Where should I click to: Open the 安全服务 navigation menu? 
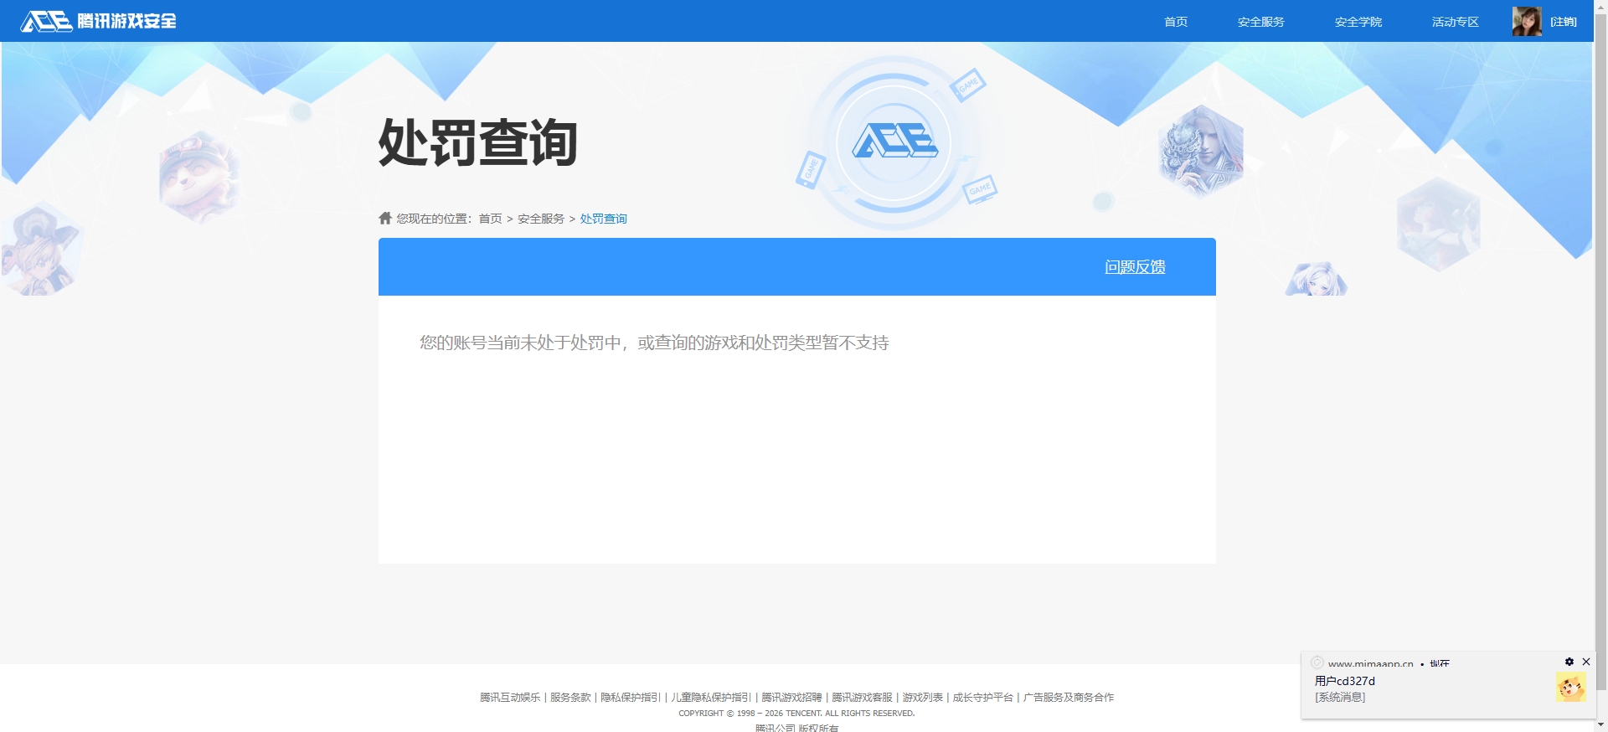point(1260,22)
